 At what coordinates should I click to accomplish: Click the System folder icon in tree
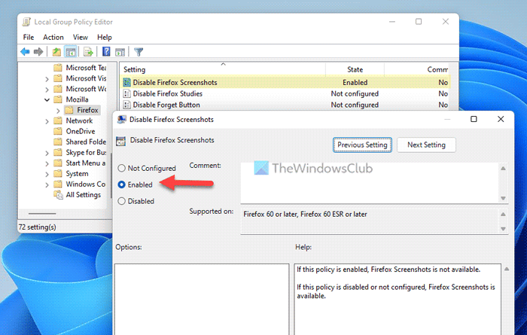click(x=58, y=173)
